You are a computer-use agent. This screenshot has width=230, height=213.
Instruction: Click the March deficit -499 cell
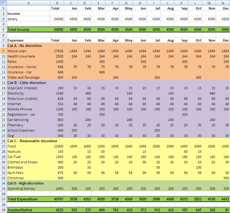click(99, 210)
